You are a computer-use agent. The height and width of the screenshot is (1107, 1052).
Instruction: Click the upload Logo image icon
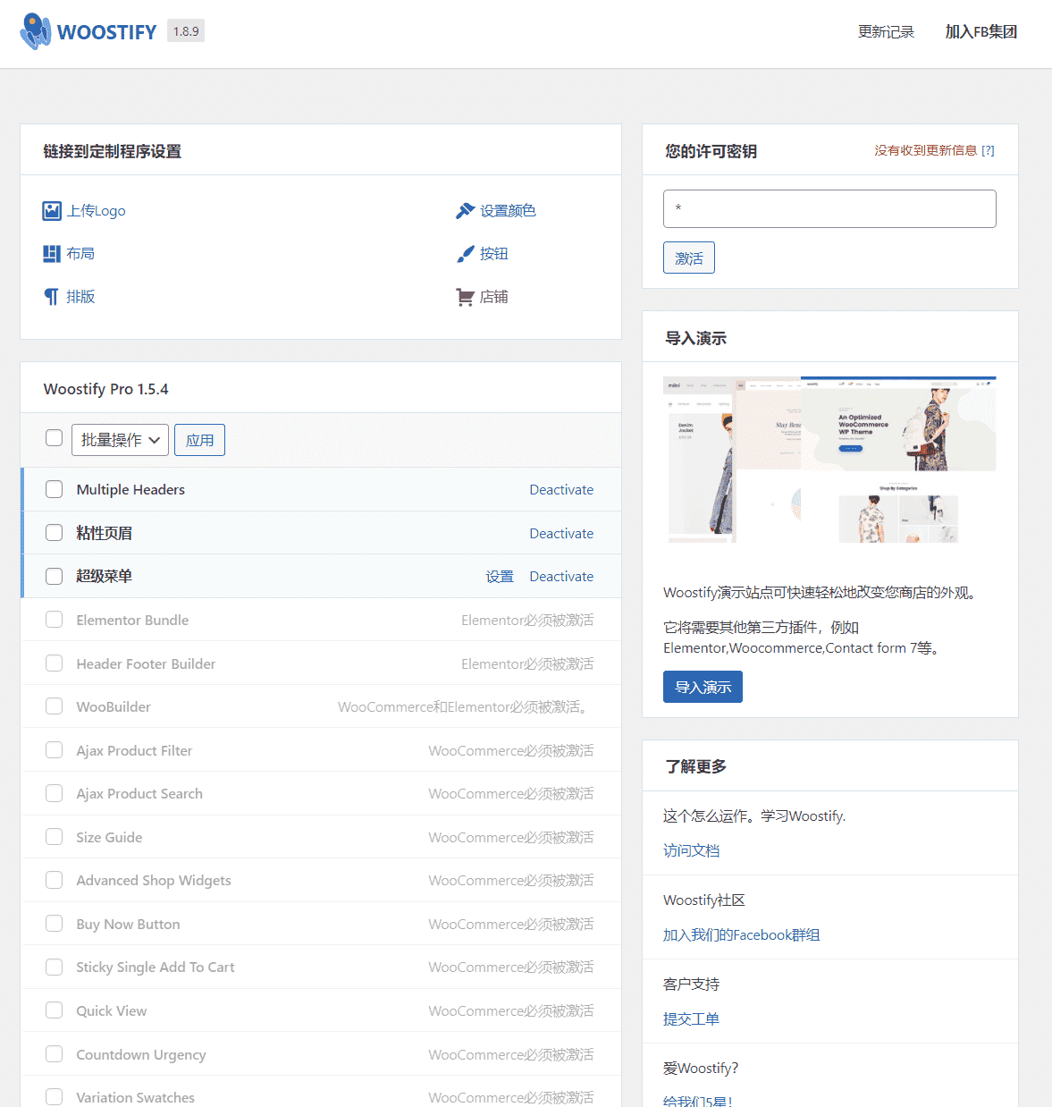[52, 211]
